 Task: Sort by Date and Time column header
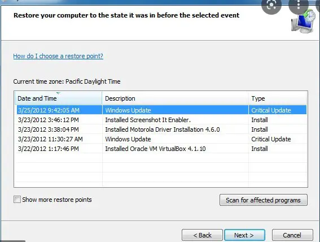[58, 98]
